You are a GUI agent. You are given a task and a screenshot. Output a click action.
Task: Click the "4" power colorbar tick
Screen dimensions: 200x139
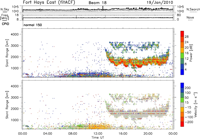(x=185, y=69)
